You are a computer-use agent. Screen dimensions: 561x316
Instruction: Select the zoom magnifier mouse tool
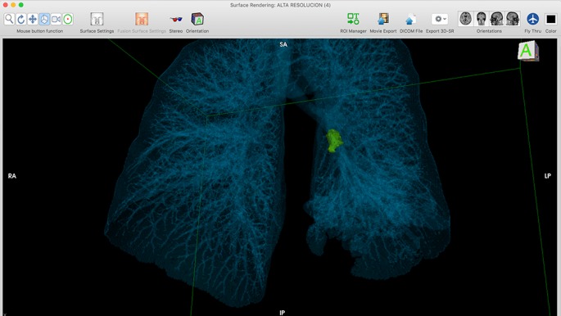(9, 19)
